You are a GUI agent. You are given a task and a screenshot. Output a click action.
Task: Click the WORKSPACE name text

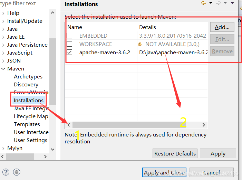[96, 44]
